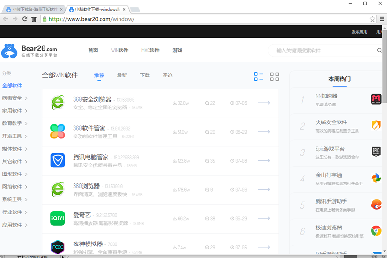The image size is (387, 258).
Task: Switch to grid view layout
Action: click(274, 76)
